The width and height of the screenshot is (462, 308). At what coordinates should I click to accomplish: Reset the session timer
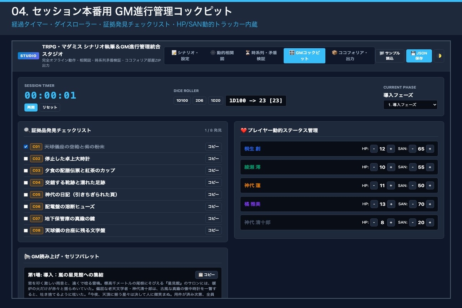pos(50,107)
